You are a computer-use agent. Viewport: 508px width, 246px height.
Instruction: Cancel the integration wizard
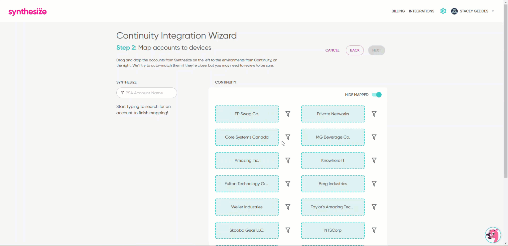(x=332, y=50)
